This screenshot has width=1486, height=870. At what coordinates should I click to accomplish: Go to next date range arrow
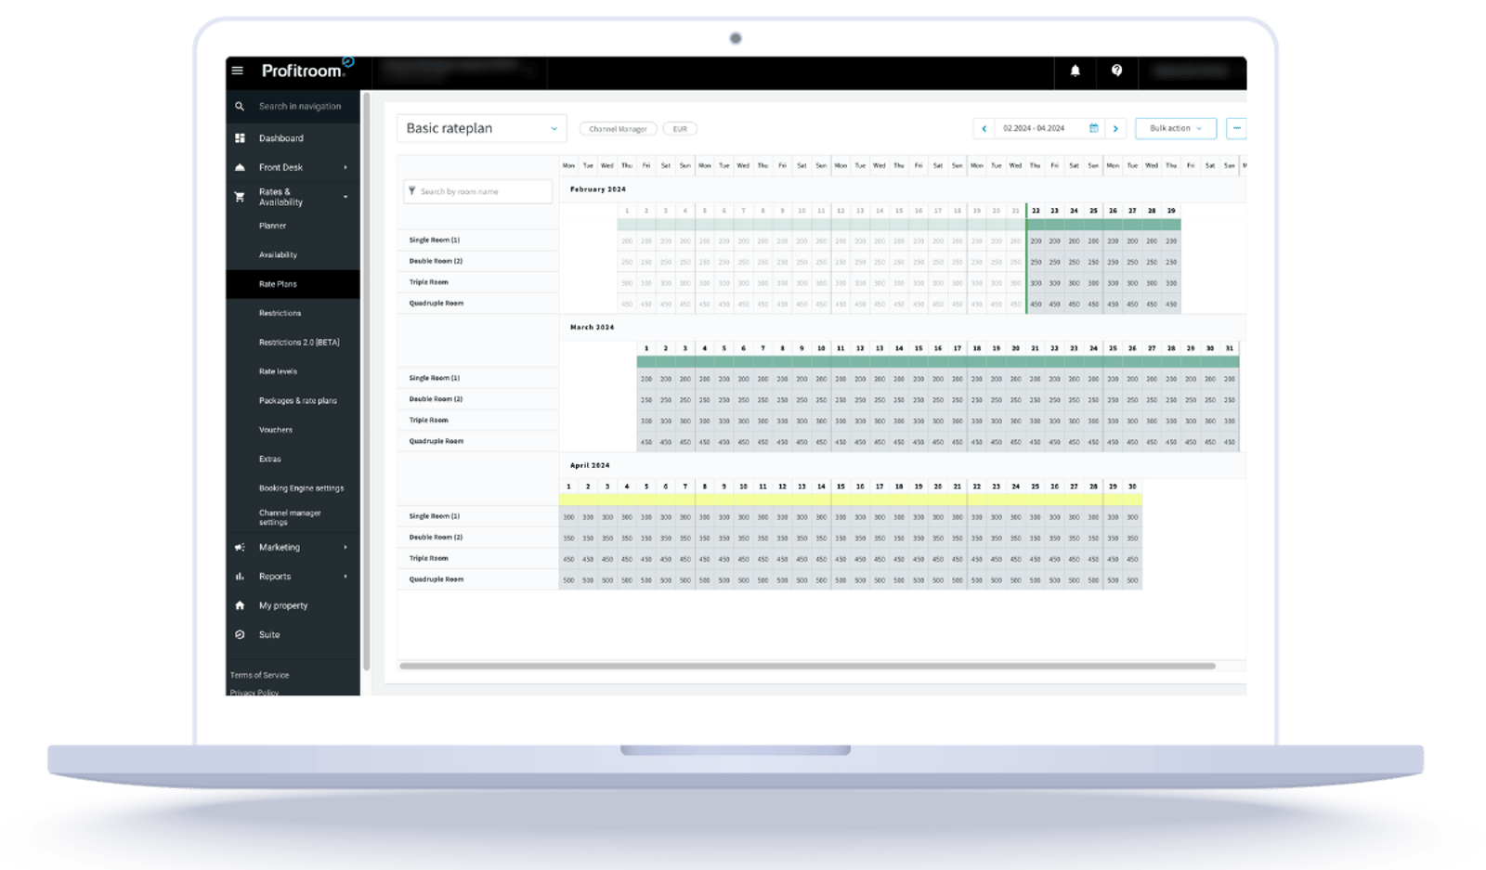point(1115,128)
